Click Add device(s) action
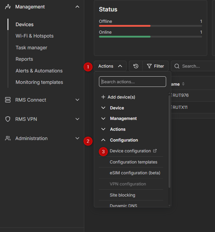The height and width of the screenshot is (232, 215). 121,97
